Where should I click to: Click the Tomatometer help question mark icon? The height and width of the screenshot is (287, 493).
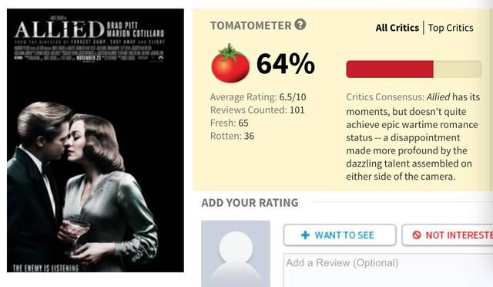300,25
